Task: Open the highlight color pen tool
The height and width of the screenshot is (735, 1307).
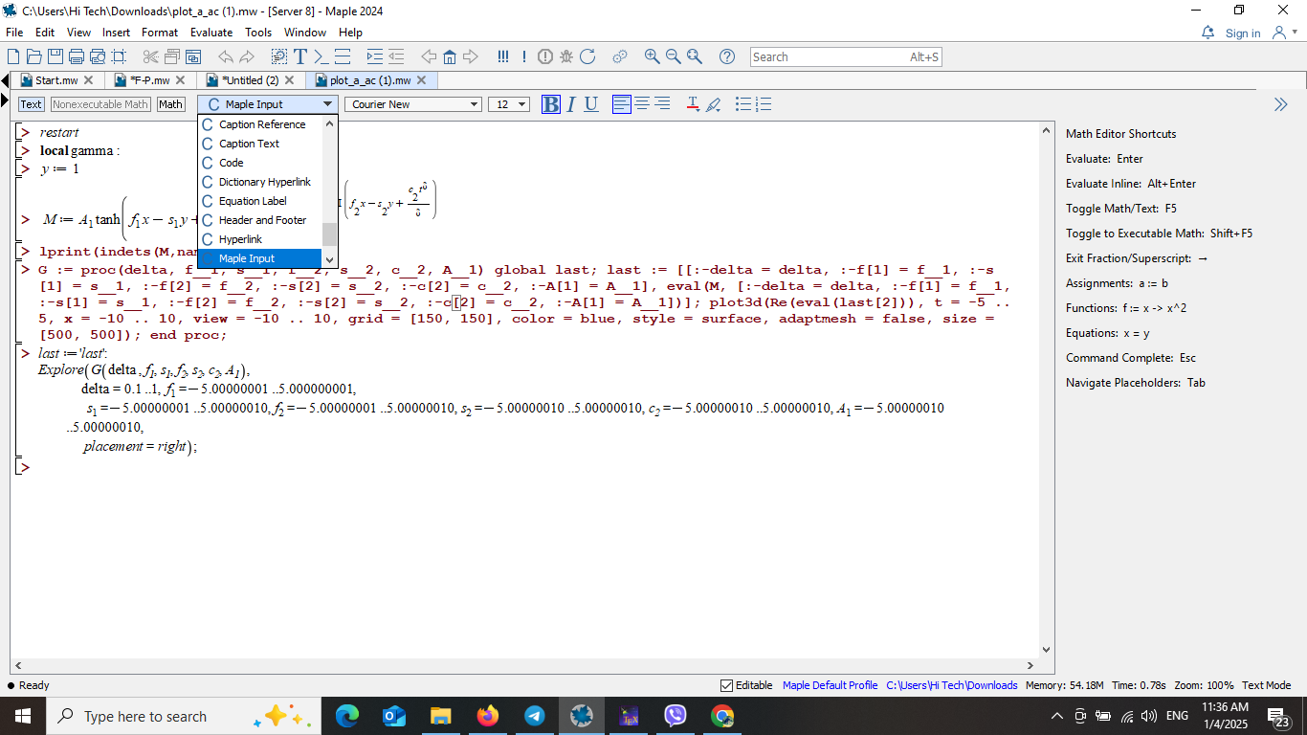Action: click(x=713, y=104)
